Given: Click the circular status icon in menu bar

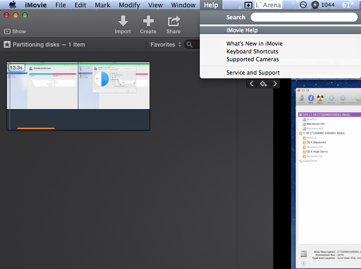Looking at the screenshot, I should (303, 5).
